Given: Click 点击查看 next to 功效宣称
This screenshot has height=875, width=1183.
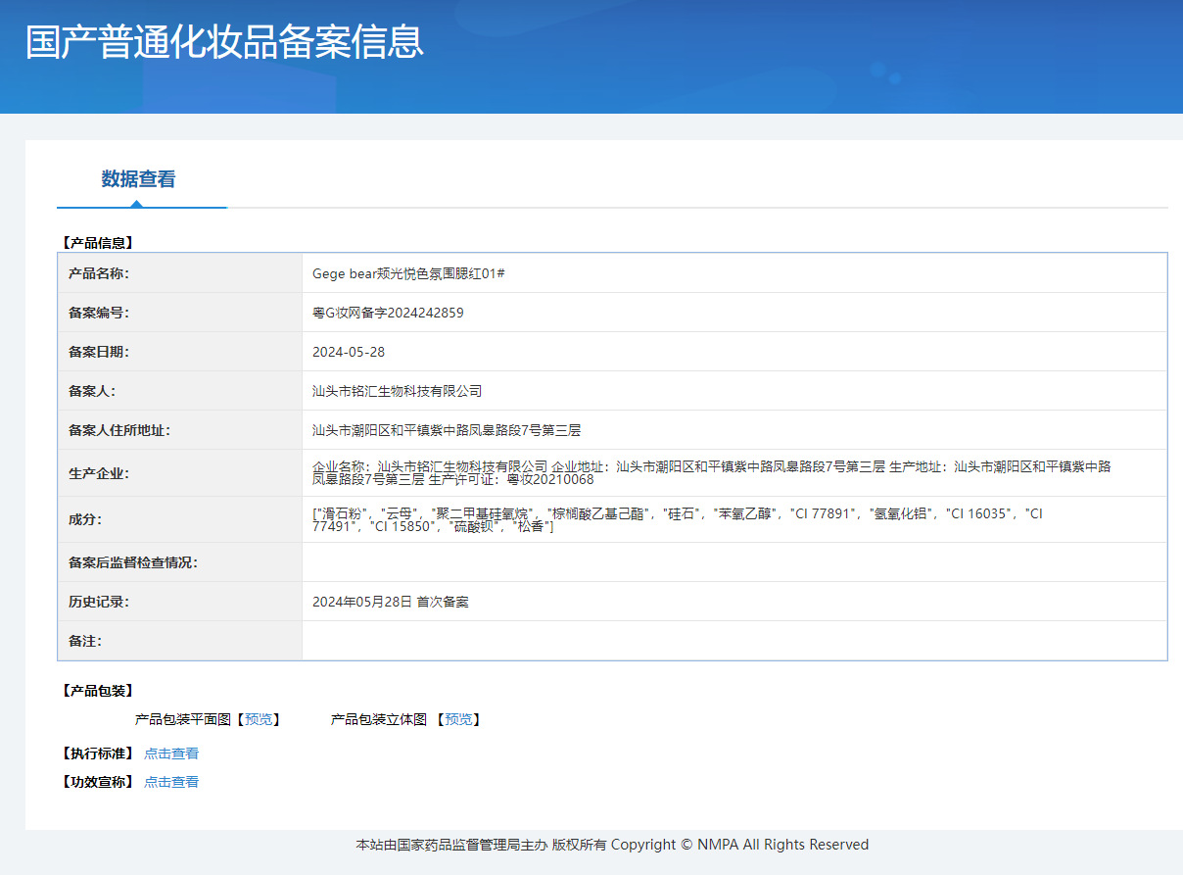Looking at the screenshot, I should tap(170, 781).
